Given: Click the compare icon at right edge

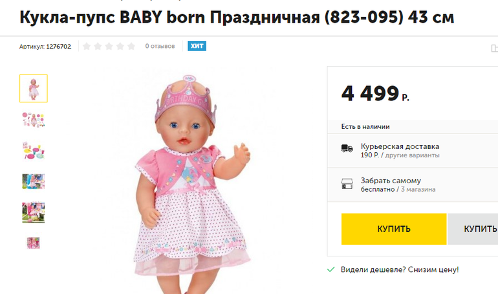Looking at the screenshot, I should [x=494, y=48].
